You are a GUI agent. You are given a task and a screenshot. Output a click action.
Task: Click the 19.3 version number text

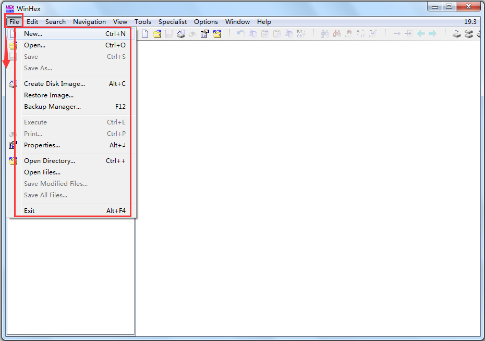pyautogui.click(x=470, y=22)
